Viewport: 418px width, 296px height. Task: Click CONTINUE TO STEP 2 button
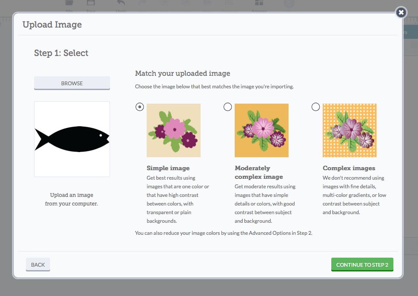point(362,265)
